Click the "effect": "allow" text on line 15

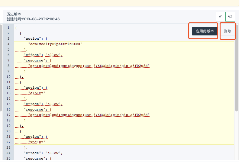(43, 104)
